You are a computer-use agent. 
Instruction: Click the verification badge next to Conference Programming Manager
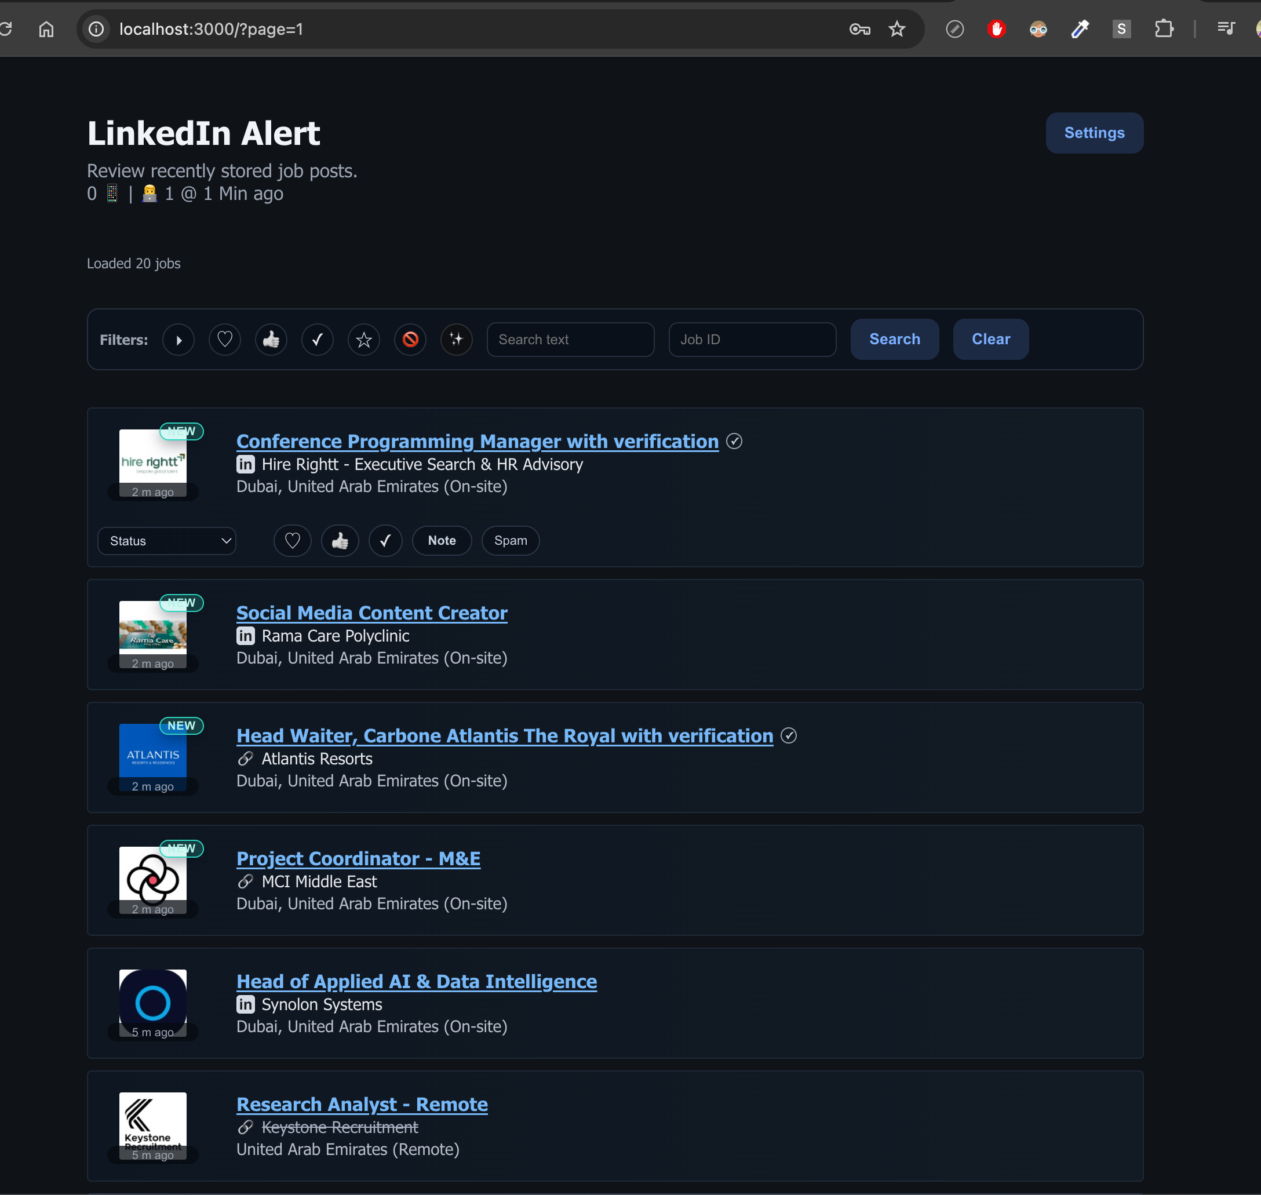(734, 441)
